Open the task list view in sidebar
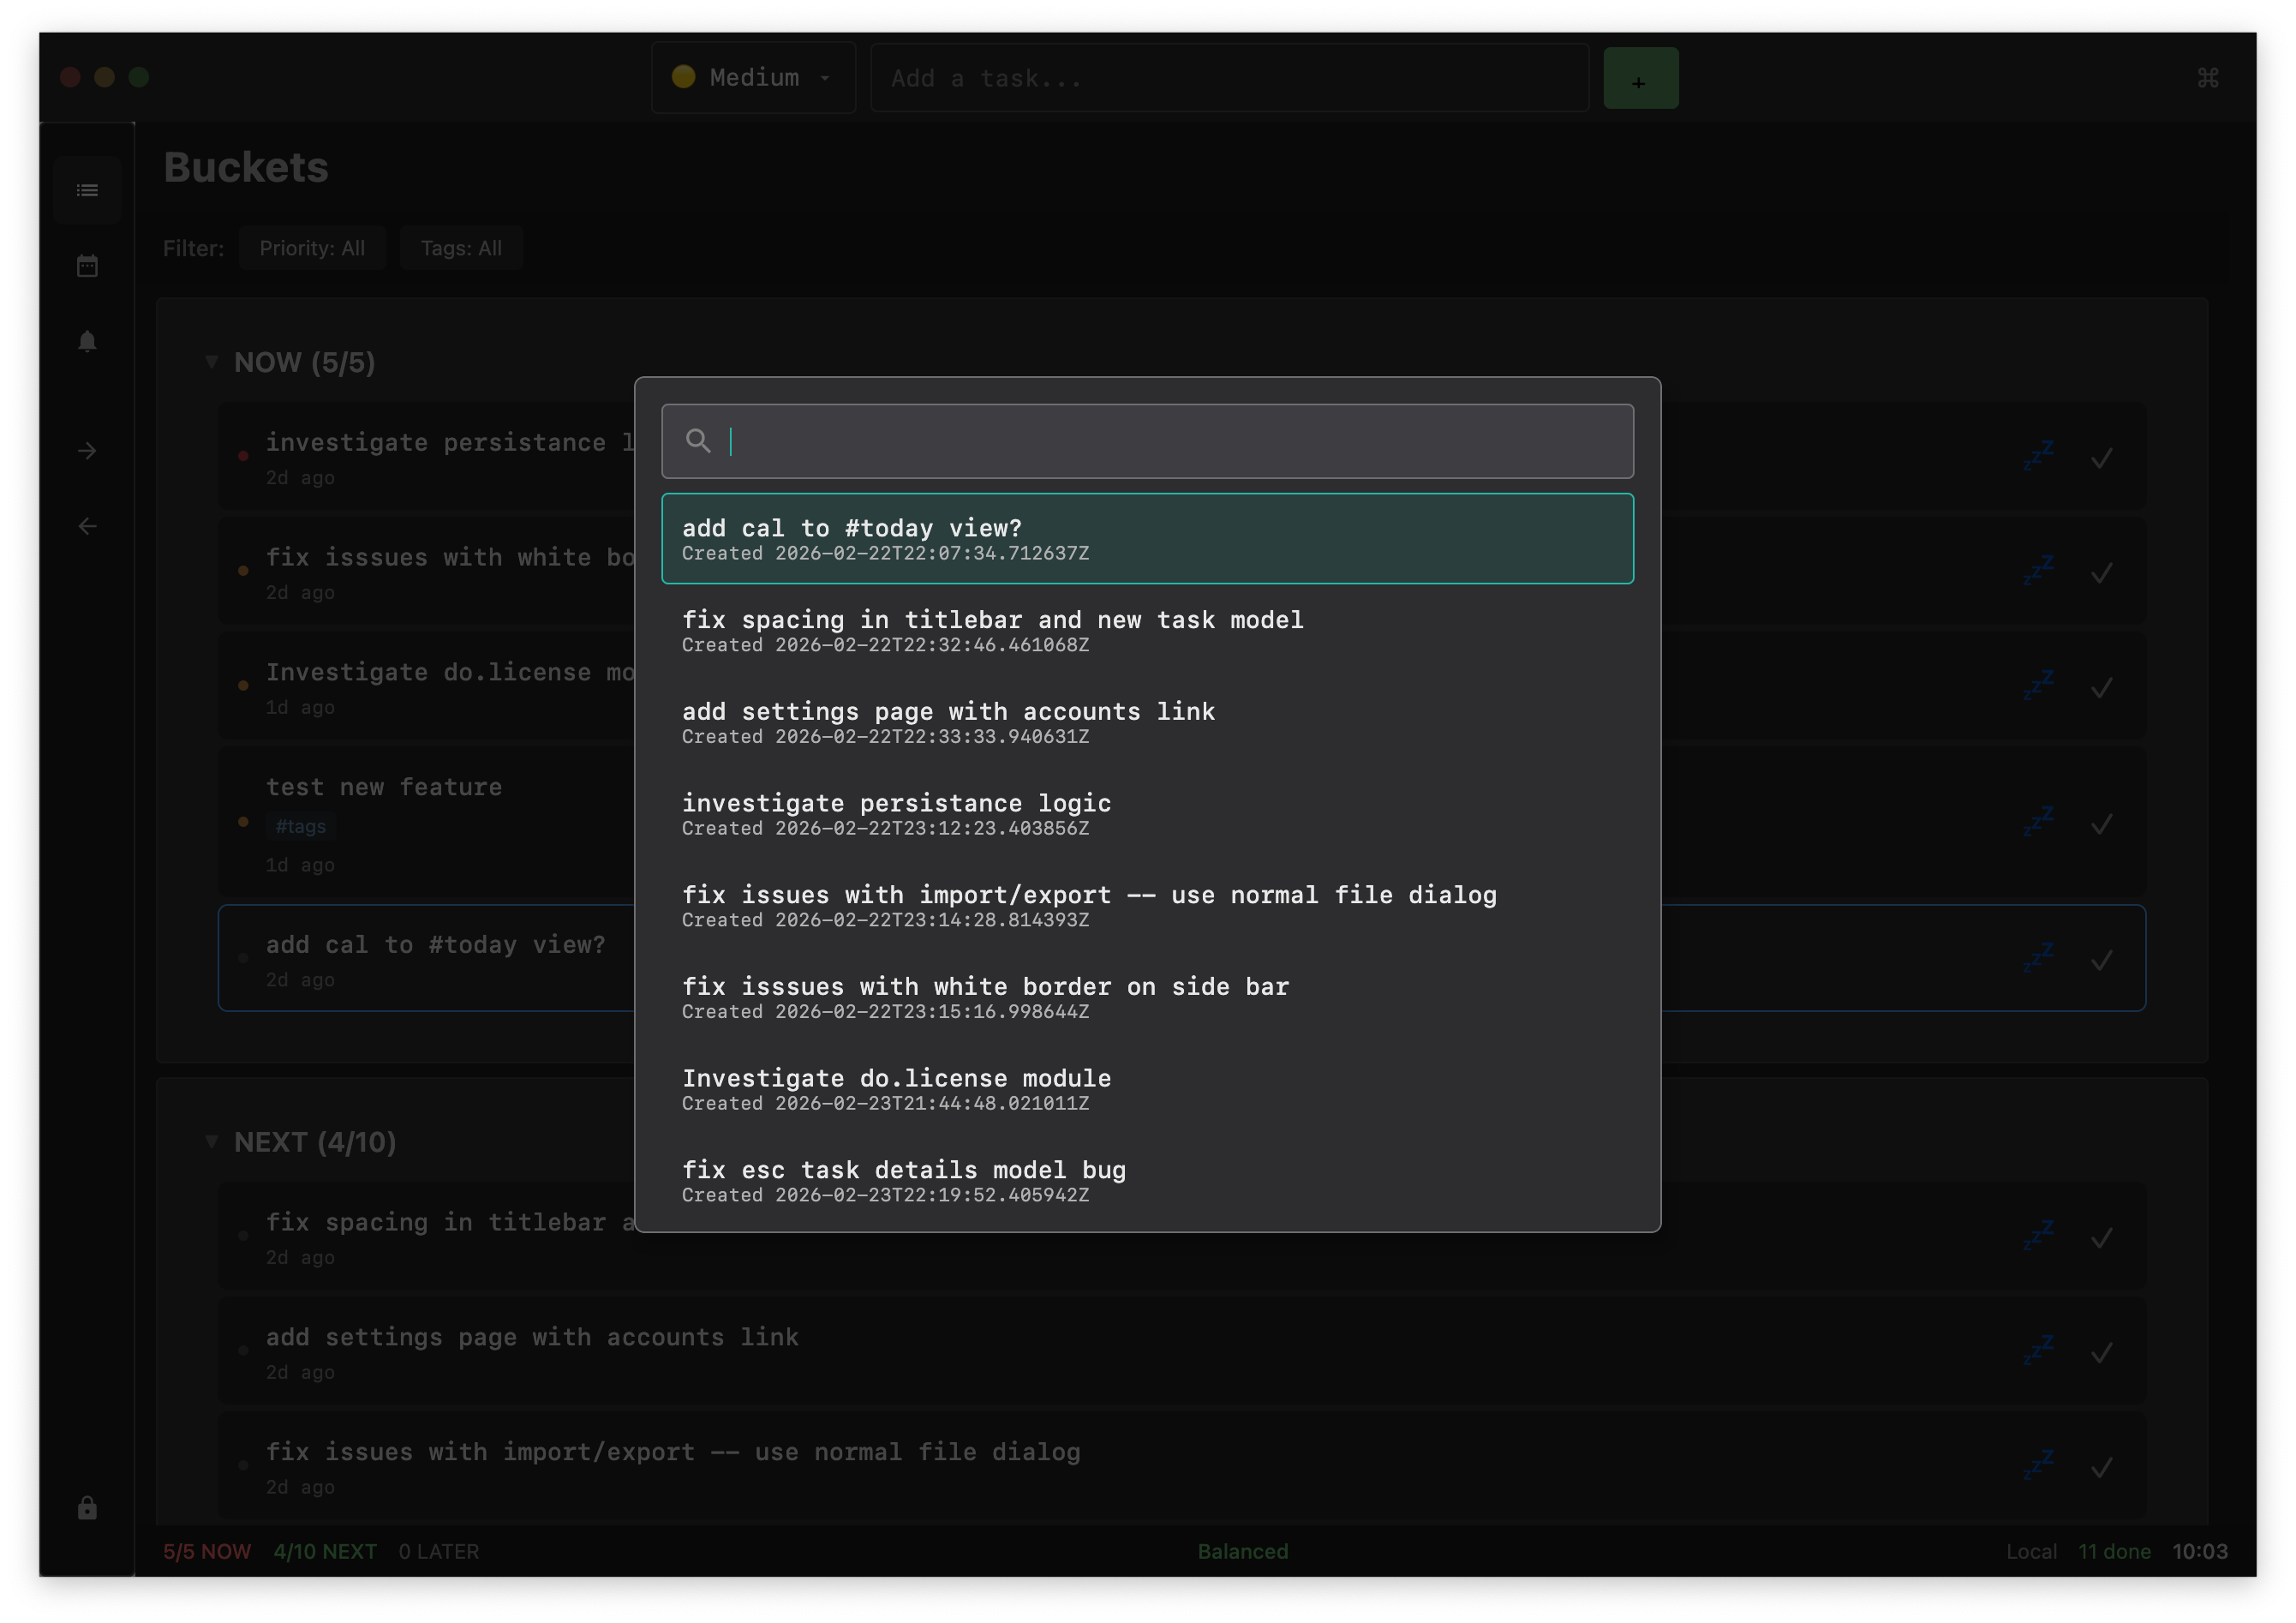Viewport: 2296px width, 1623px height. pyautogui.click(x=87, y=189)
